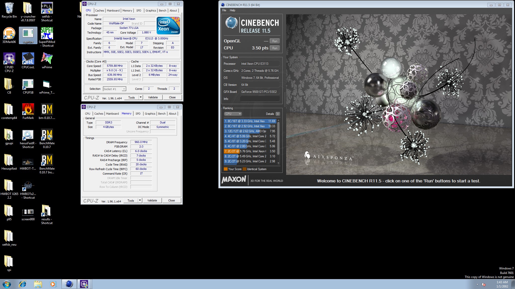Click the Cinebench Info input field

coord(260,99)
